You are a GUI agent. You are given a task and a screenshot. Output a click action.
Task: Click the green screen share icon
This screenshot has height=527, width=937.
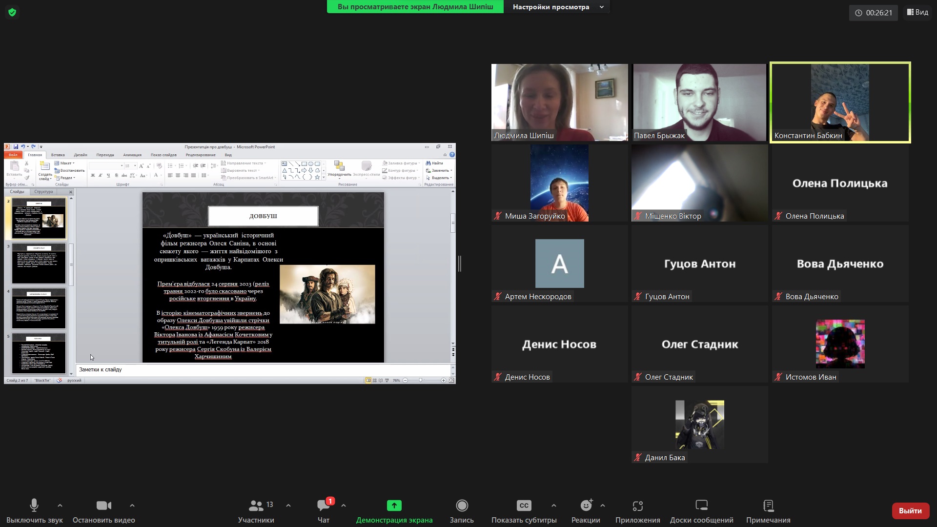394,506
